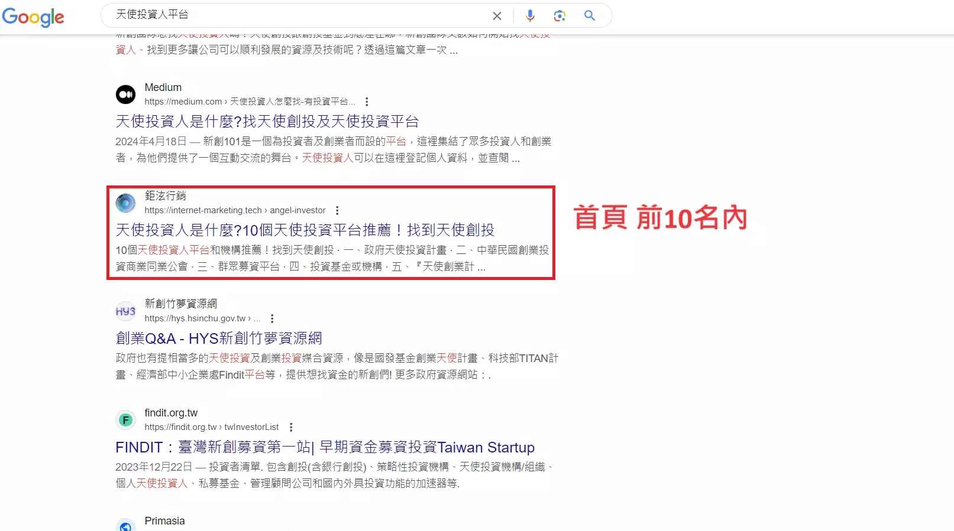Viewport: 954px width, 531px height.
Task: Open more options menu for 鉅泫行銷 result
Action: (x=337, y=210)
